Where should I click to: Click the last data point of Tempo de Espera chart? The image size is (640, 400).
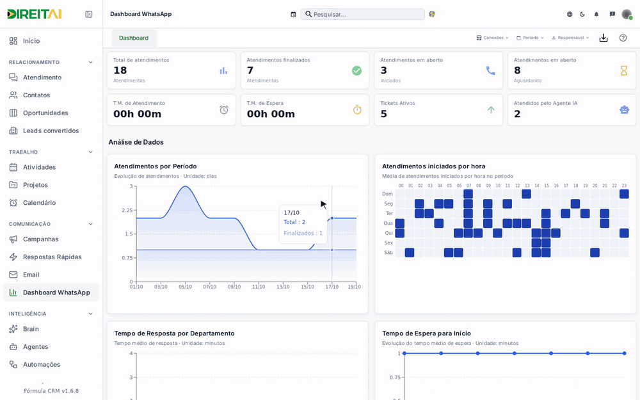[625, 353]
